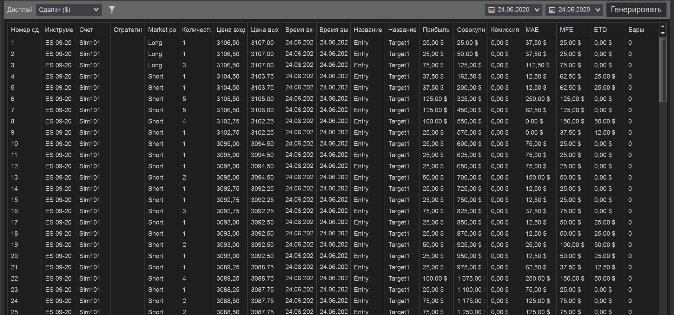Click the calendar icon in the end date field
Viewport: 674px width, 315px height.
552,10
